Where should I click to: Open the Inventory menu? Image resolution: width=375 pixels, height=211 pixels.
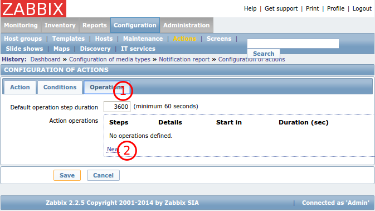point(60,25)
